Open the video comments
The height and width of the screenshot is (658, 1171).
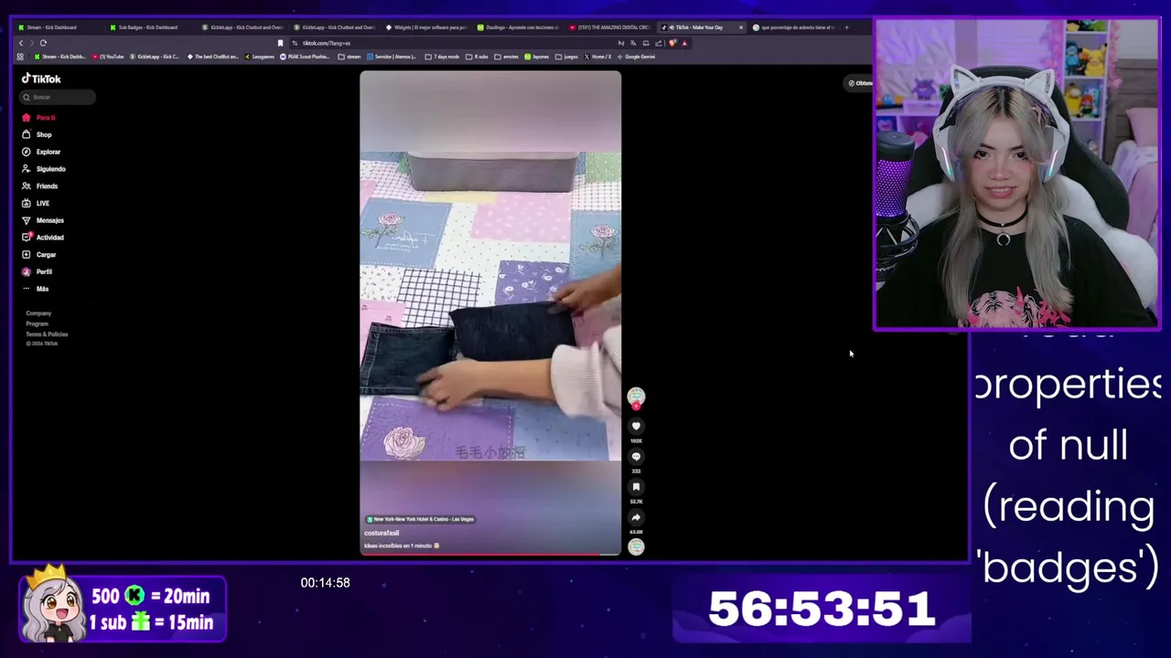(x=636, y=456)
